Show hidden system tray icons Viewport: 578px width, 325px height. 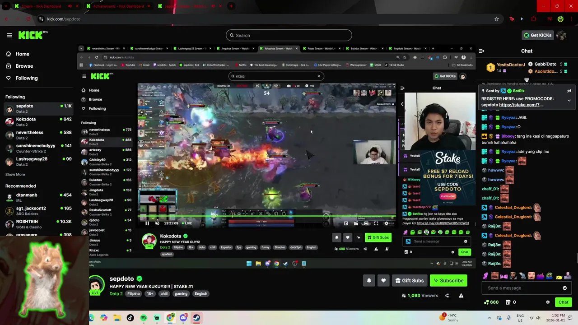489,318
